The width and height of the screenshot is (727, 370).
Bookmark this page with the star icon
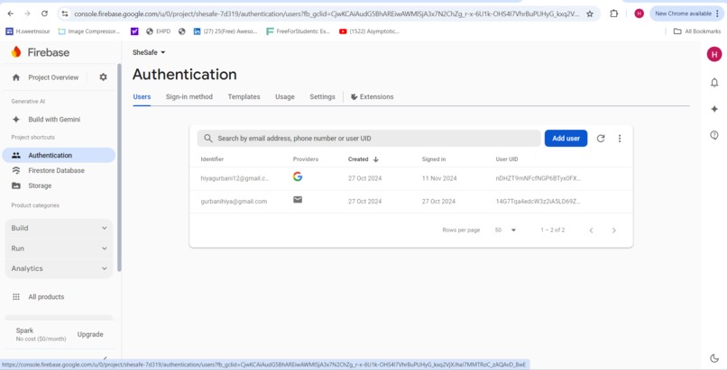(590, 14)
